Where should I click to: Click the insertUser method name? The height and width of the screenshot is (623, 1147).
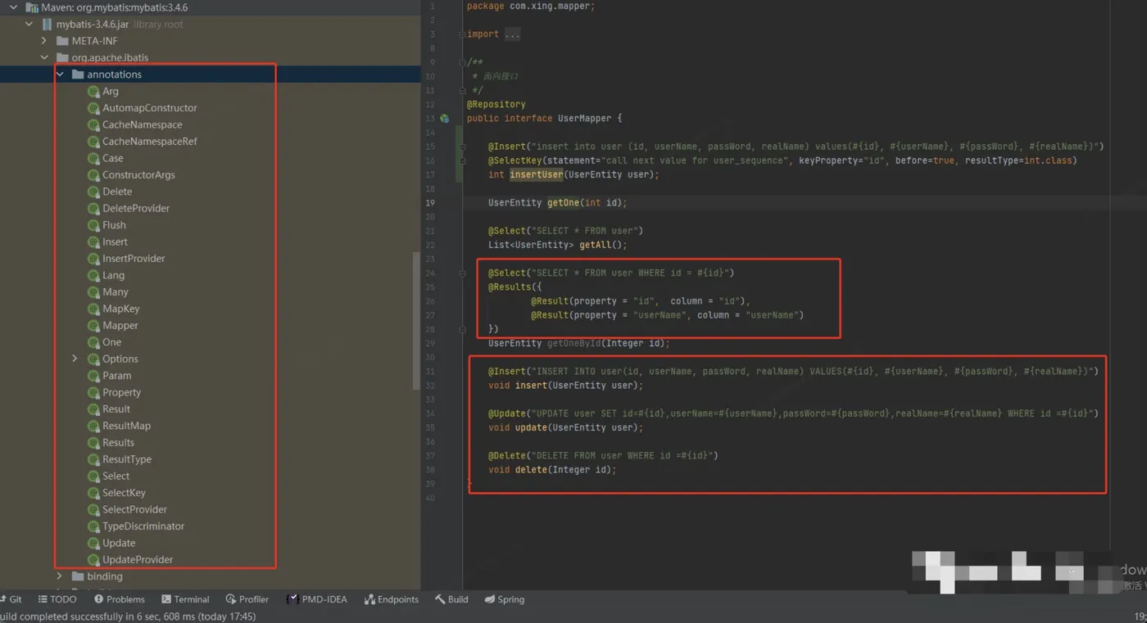(536, 174)
